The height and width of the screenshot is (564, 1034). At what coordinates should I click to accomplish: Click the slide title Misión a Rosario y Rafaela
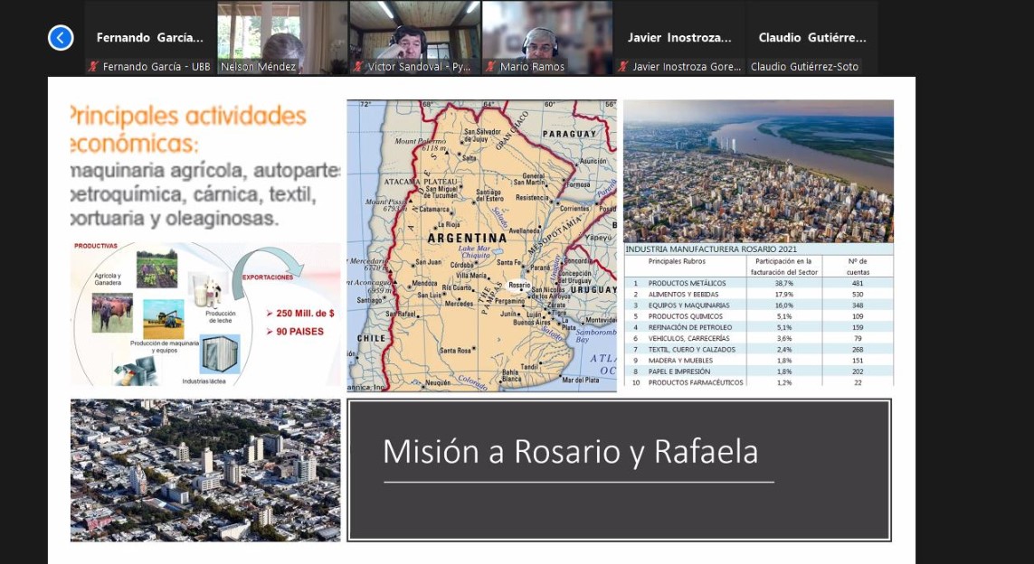571,452
